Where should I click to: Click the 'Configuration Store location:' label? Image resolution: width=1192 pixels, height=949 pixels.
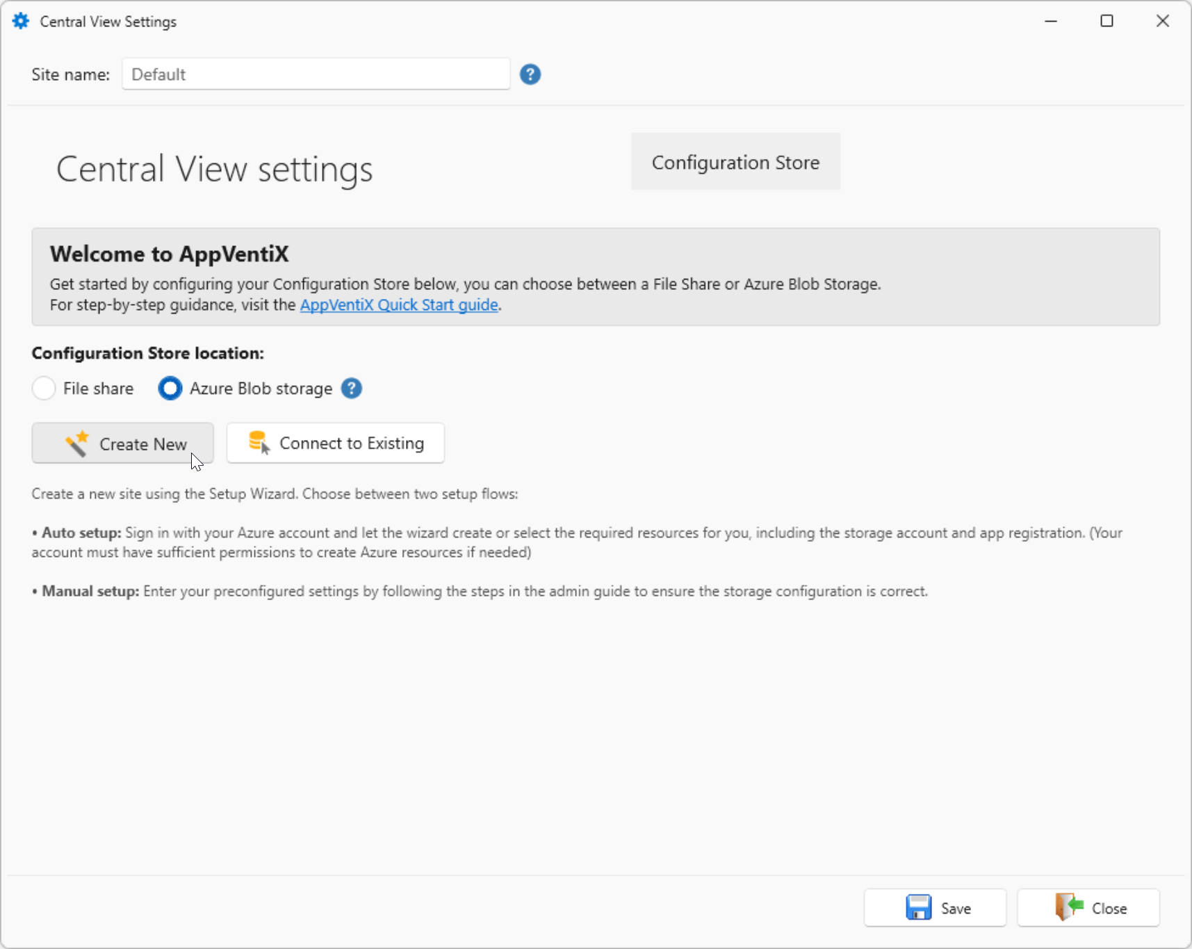coord(147,353)
